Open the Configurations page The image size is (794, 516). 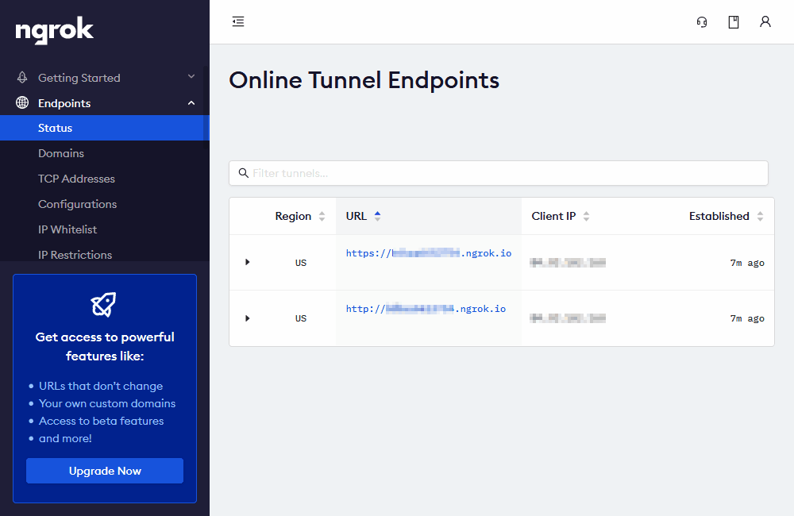[78, 204]
